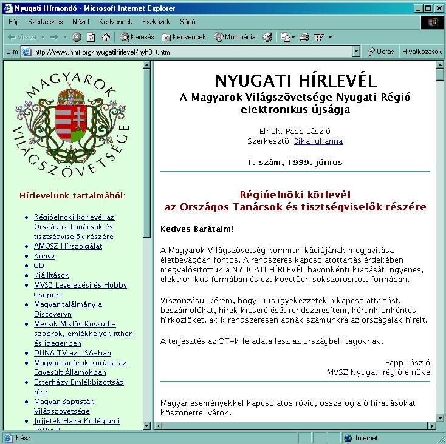Expand the address bar dropdown
The image size is (446, 444).
tap(356, 52)
